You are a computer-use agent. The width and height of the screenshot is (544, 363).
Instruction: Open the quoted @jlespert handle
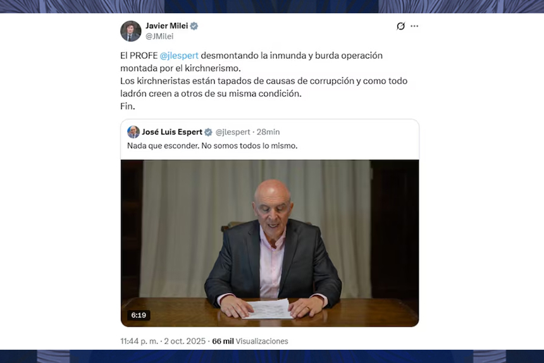click(233, 132)
